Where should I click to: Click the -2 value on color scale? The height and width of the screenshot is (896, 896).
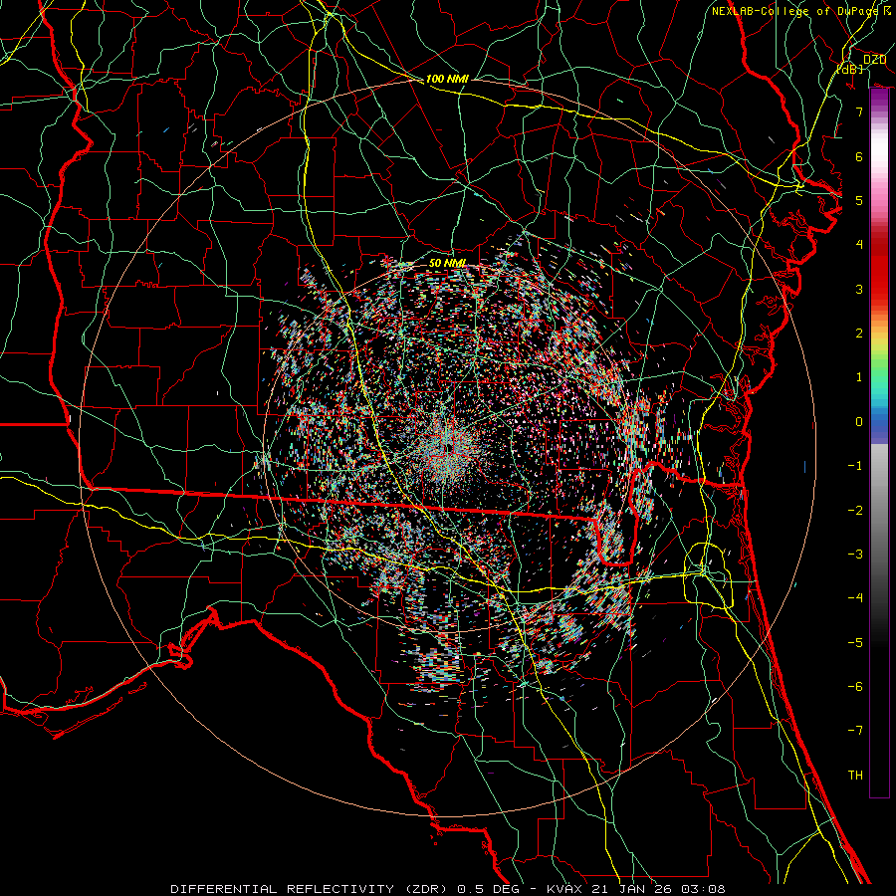(855, 511)
